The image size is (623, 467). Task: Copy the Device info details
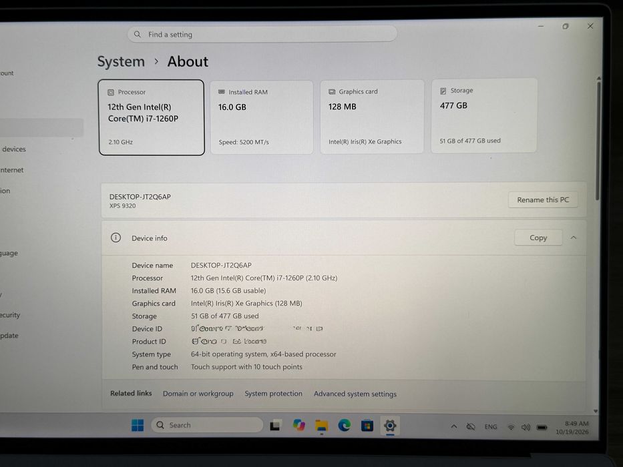[x=538, y=238]
